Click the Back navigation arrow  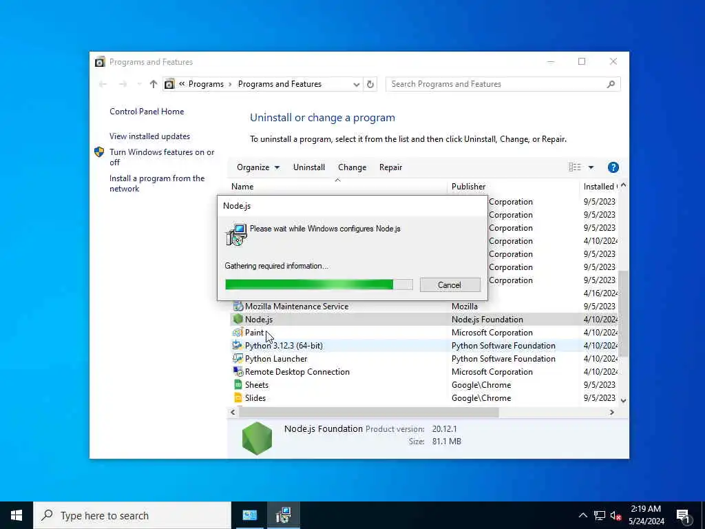(103, 84)
